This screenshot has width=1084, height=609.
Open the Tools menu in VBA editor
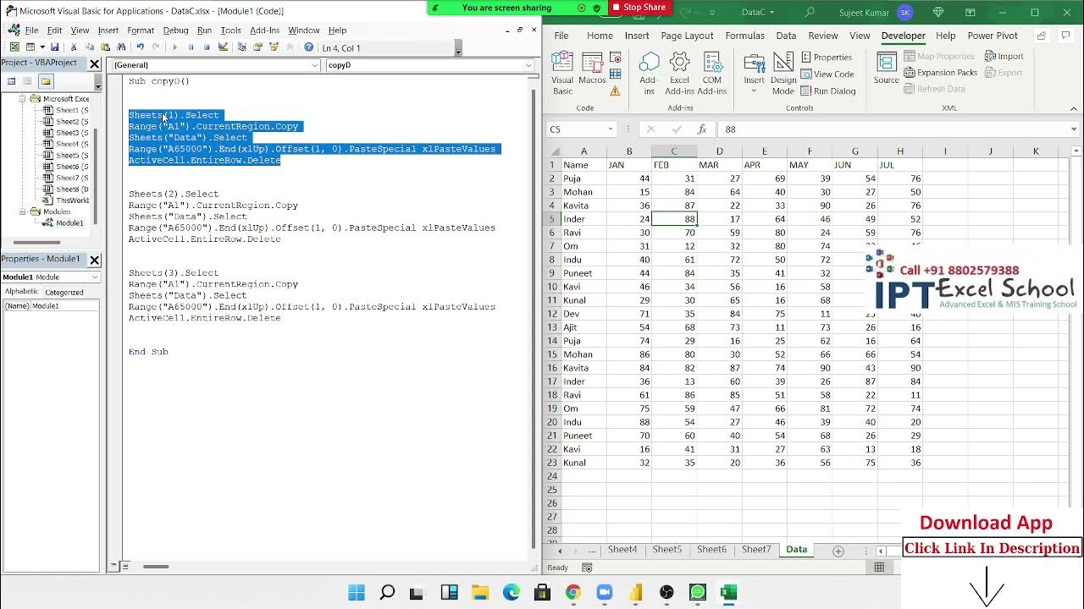coord(230,30)
